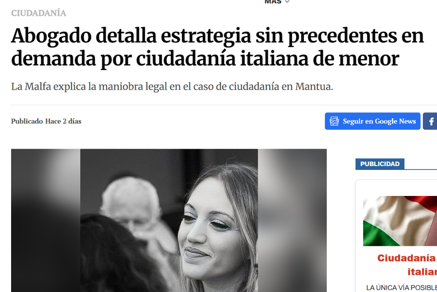Click the Publicado Hace 2 días timestamp
Screen dimensions: 437x292
(46, 121)
